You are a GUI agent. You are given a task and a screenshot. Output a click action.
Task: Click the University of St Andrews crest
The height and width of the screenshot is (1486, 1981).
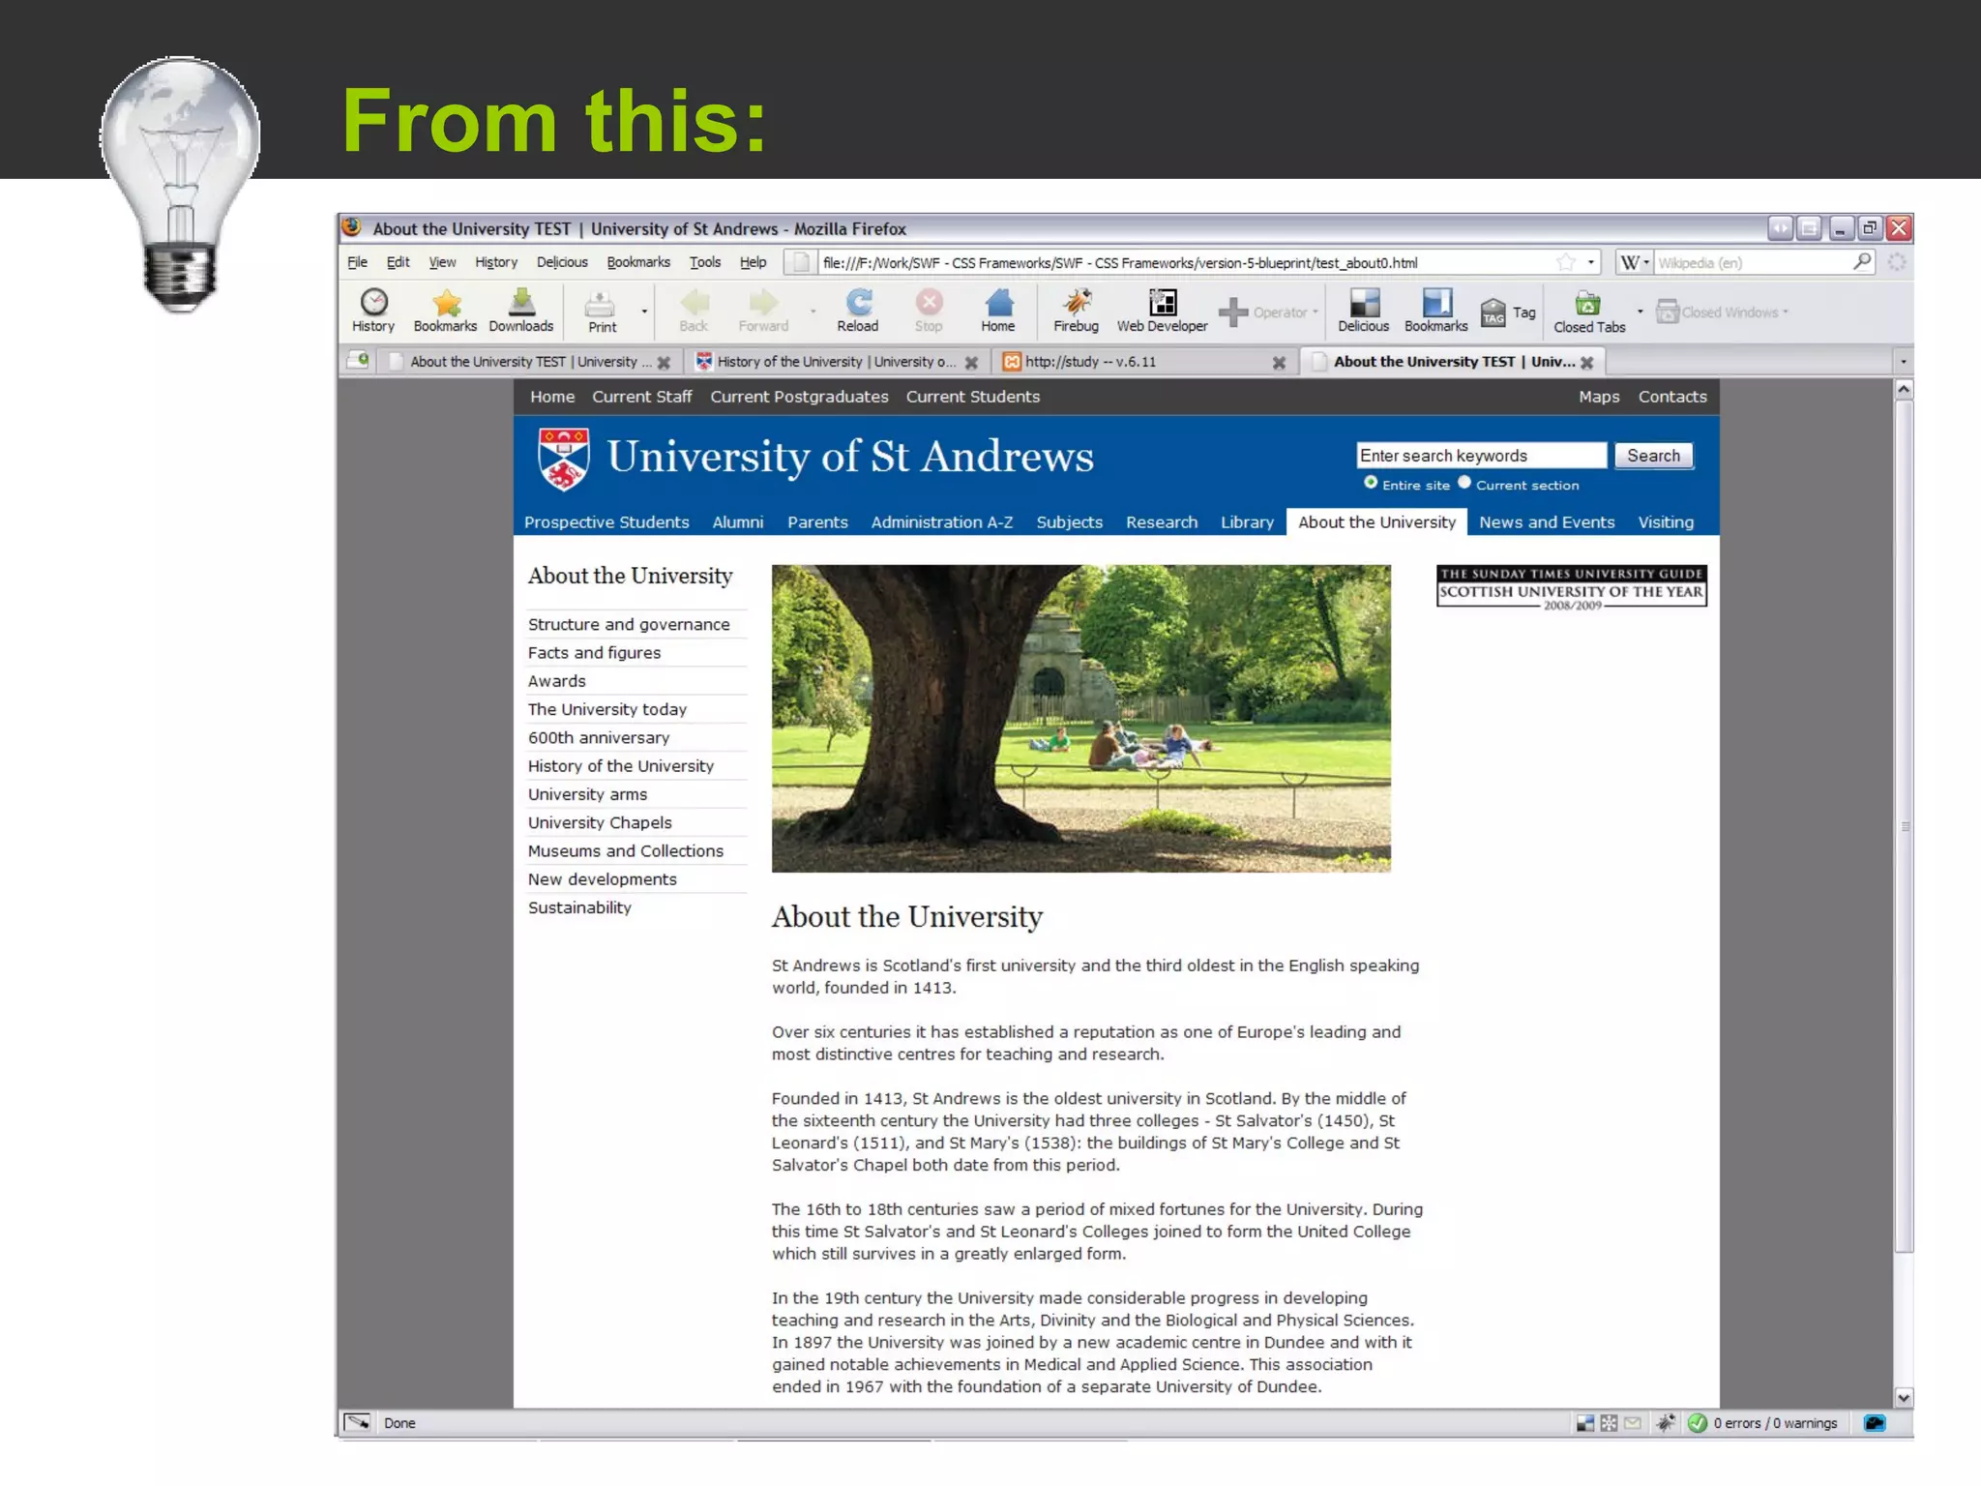click(563, 460)
